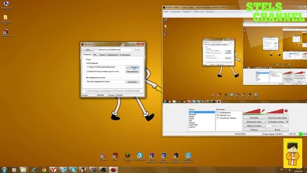
Task: Click the system tray volume icon
Action: pos(290,170)
